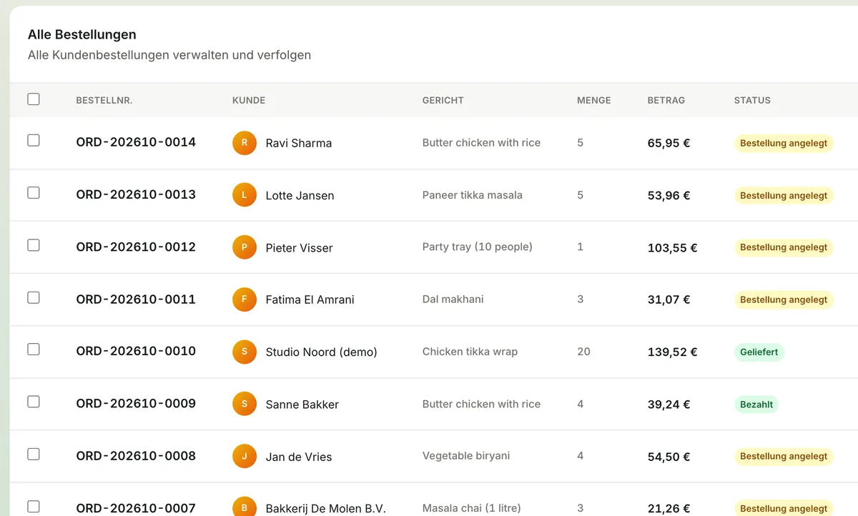Click the customer name Lotte Jansen
The width and height of the screenshot is (858, 516).
300,196
